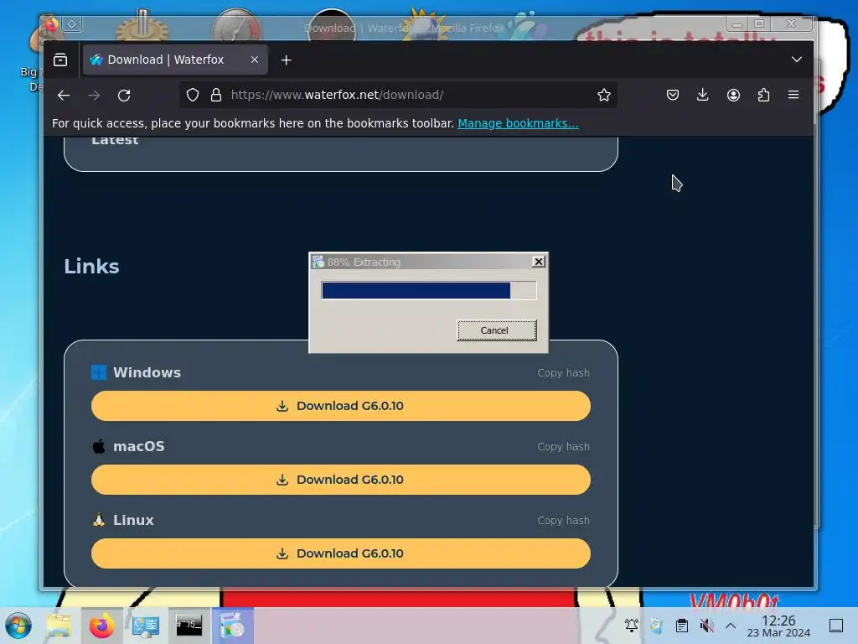Unmute the volume tray icon
Viewport: 858px width, 644px height.
pyautogui.click(x=707, y=625)
